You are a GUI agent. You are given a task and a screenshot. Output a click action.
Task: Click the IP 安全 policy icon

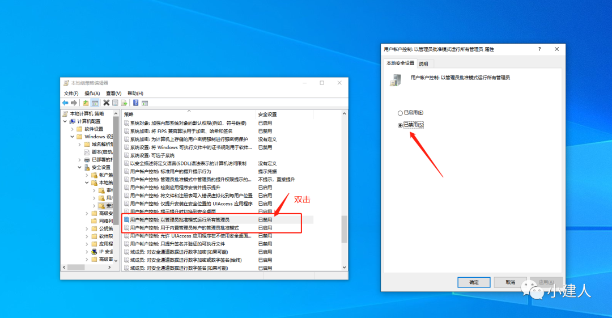pos(94,252)
